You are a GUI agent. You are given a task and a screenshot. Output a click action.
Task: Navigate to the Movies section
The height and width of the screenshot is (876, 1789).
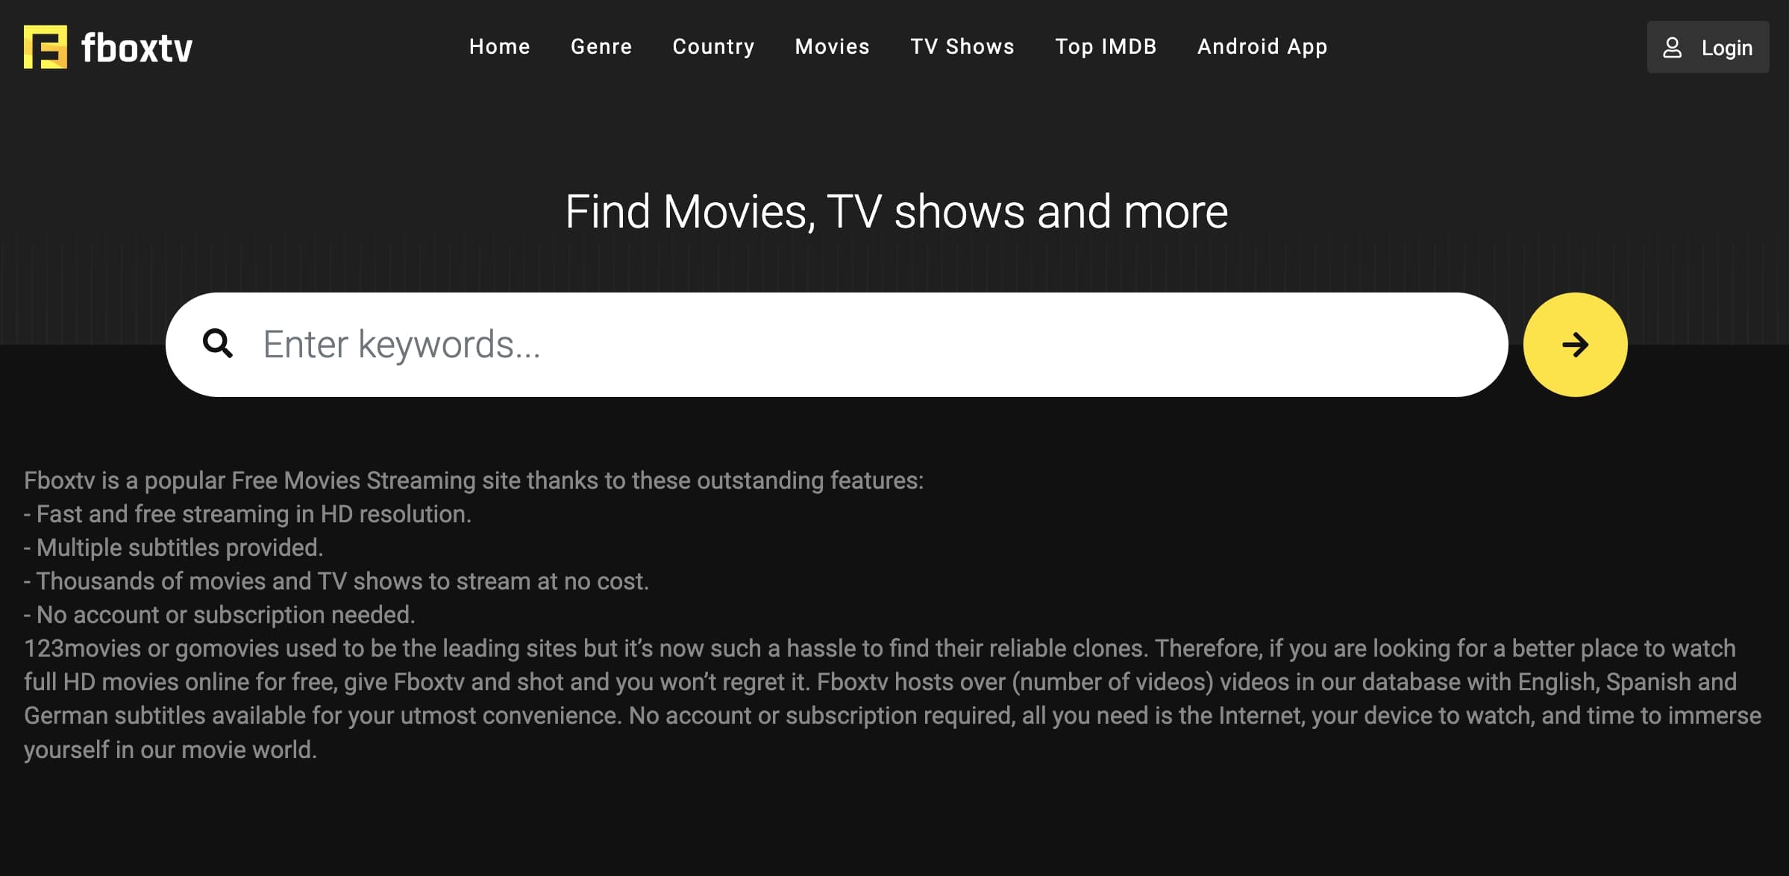pyautogui.click(x=832, y=46)
